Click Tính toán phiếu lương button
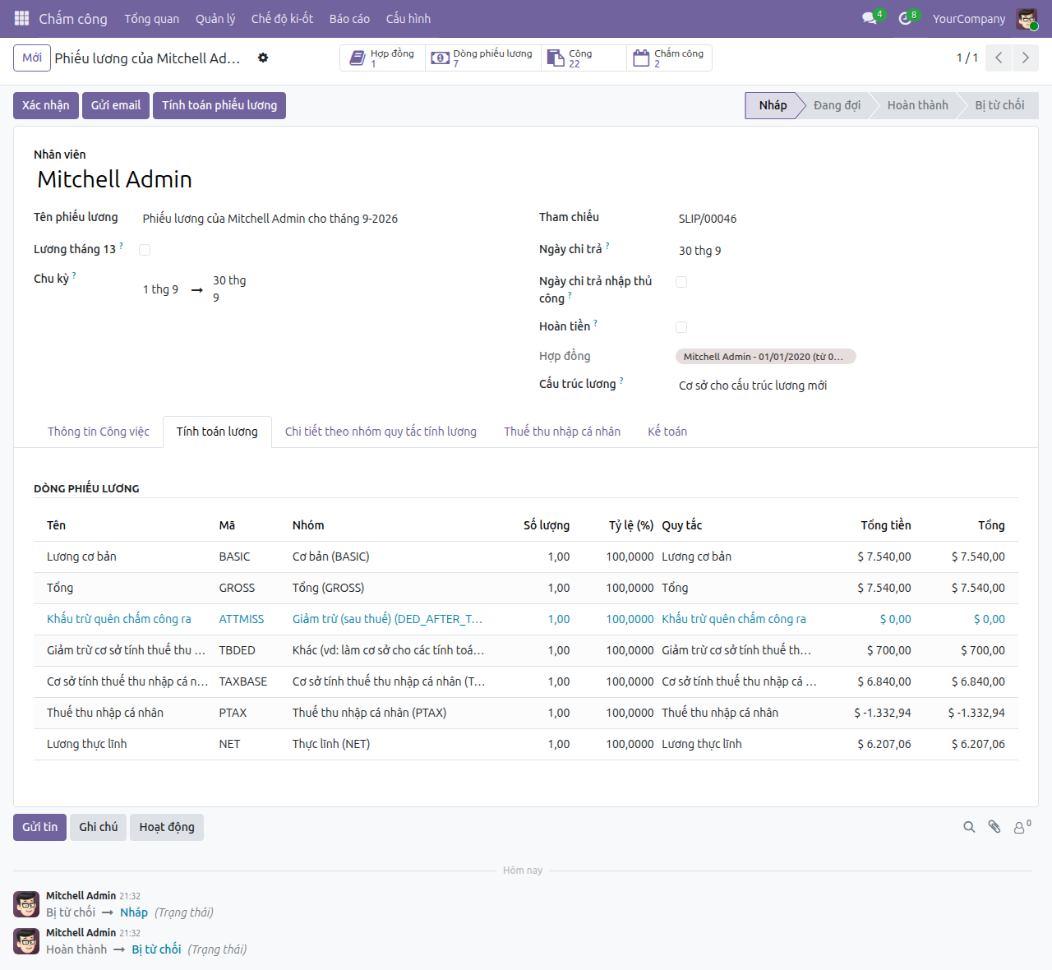Image resolution: width=1052 pixels, height=970 pixels. pyautogui.click(x=219, y=105)
